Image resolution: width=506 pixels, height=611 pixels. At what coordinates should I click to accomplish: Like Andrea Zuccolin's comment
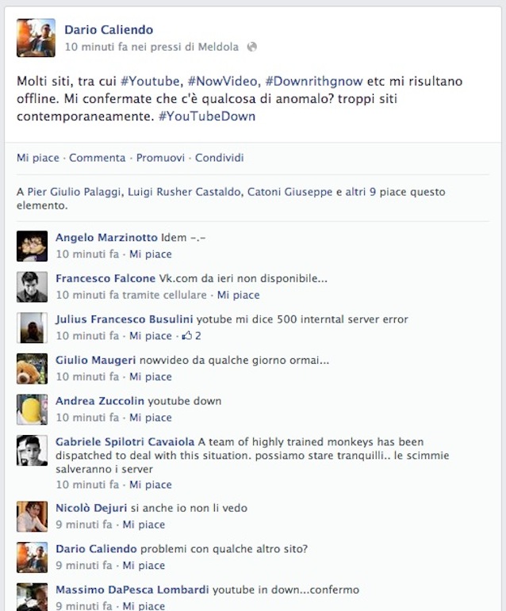151,418
